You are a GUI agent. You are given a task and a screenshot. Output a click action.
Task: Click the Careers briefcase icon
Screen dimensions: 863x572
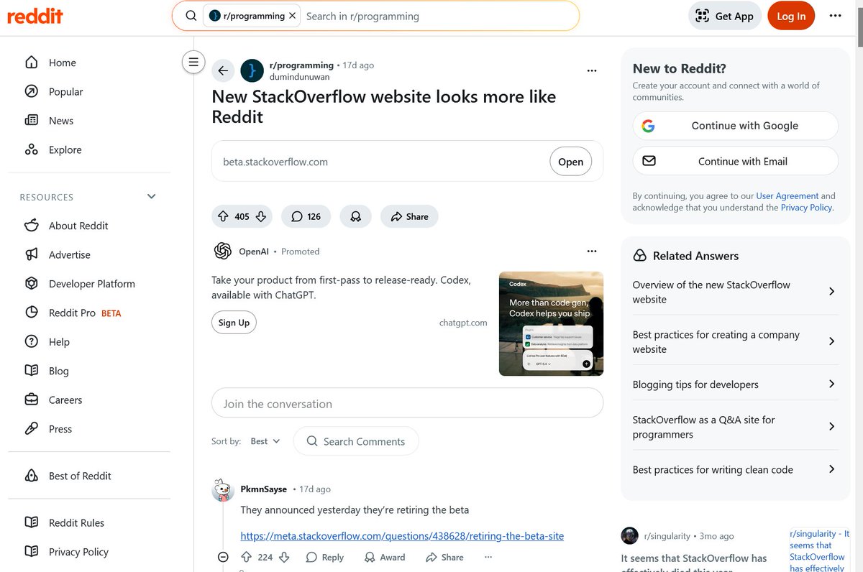[x=31, y=400]
